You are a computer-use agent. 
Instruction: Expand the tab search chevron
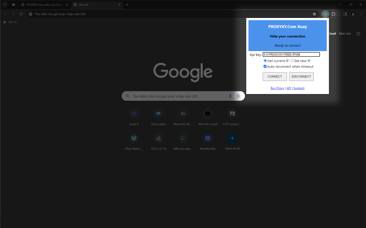pyautogui.click(x=4, y=5)
